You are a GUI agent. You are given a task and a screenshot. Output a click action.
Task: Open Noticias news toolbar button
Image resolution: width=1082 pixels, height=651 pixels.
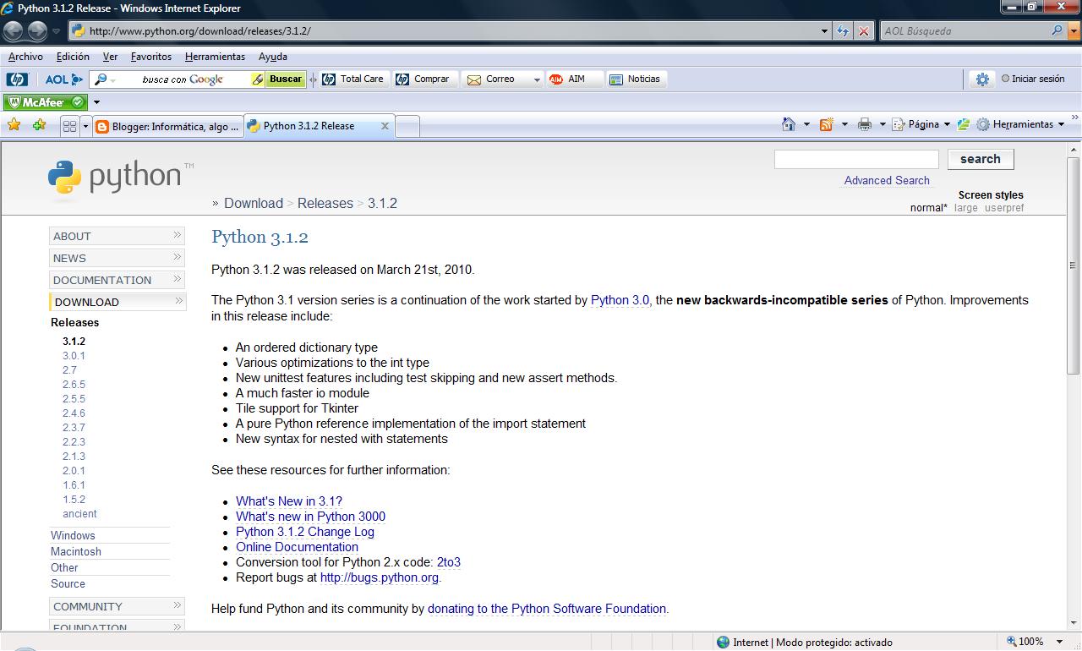point(635,79)
